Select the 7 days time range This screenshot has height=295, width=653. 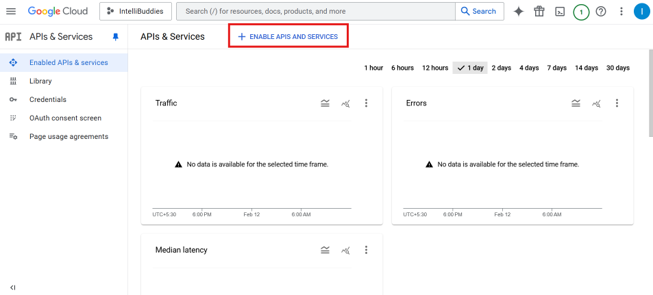coord(557,68)
